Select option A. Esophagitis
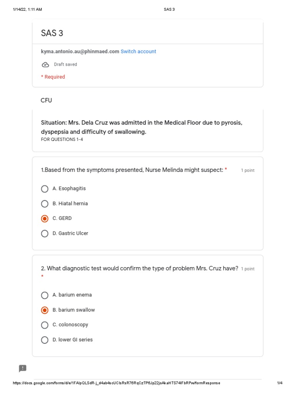Screen dimensions: 295x393 (45, 189)
